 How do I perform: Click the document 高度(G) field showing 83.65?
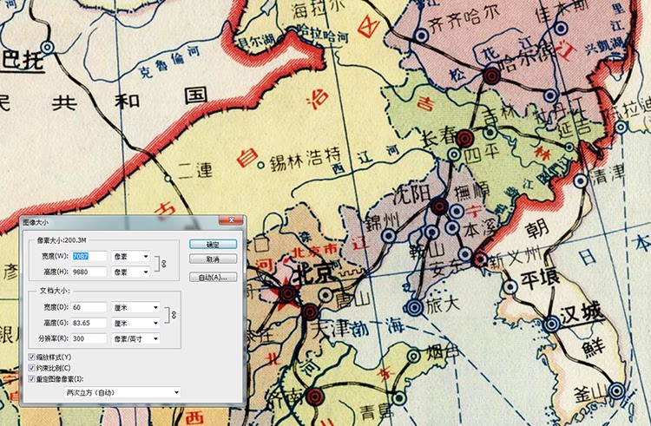pyautogui.click(x=89, y=323)
